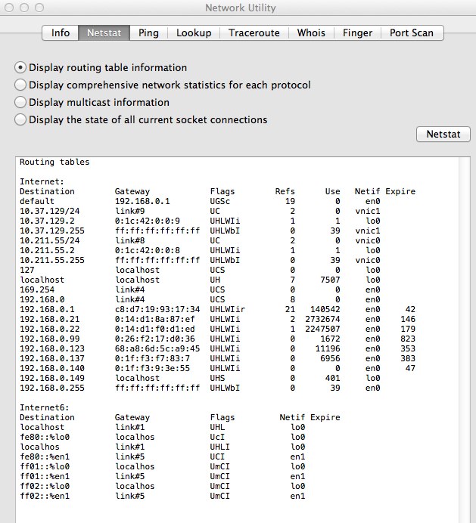Click destination 10.211.55.255
This screenshot has height=523, width=476.
[52, 260]
